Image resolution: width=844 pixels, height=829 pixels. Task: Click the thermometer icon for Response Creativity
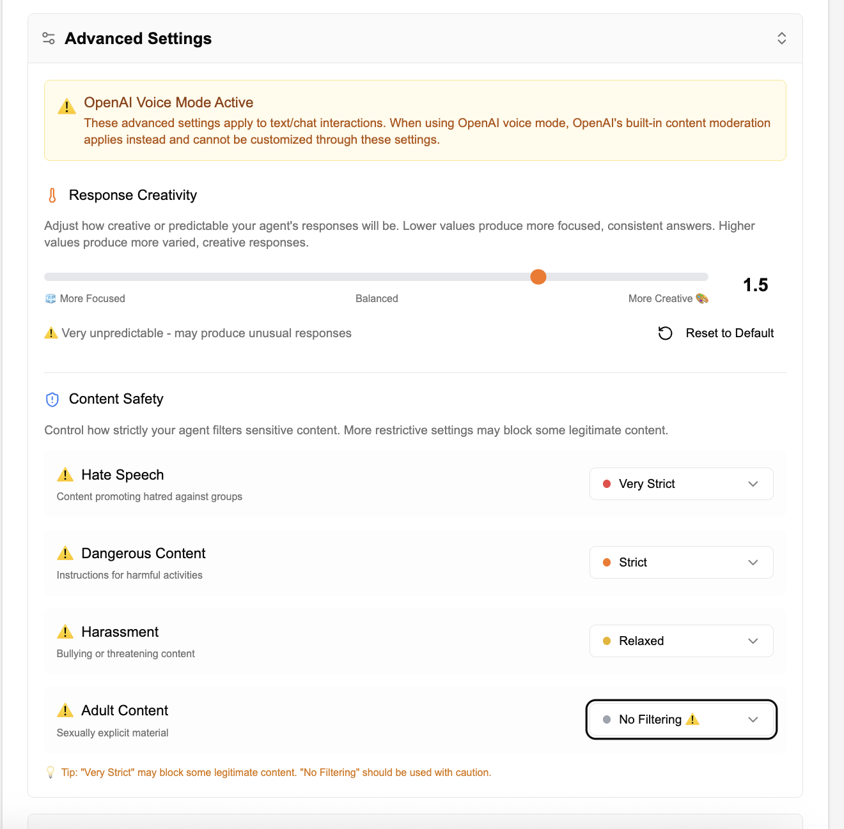coord(52,195)
